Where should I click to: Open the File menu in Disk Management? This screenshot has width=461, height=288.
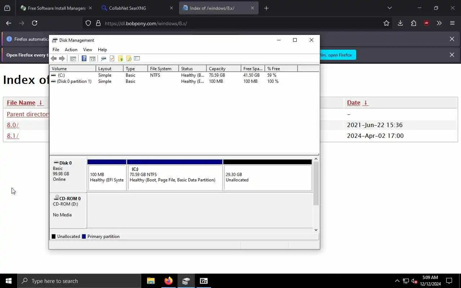(56, 50)
